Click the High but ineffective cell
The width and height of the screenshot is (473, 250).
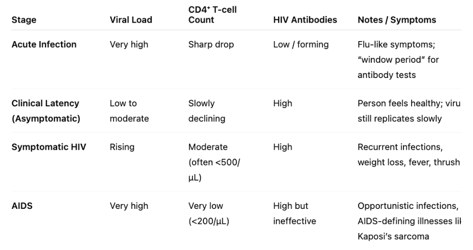point(295,213)
